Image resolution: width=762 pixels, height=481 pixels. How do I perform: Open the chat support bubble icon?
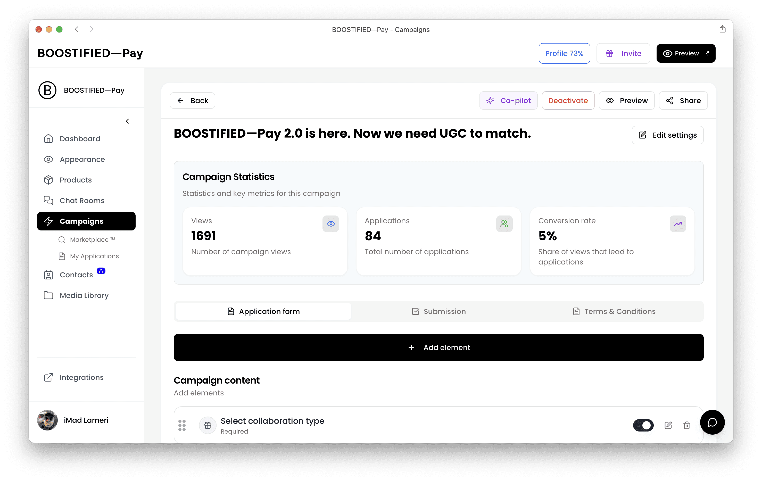click(712, 422)
